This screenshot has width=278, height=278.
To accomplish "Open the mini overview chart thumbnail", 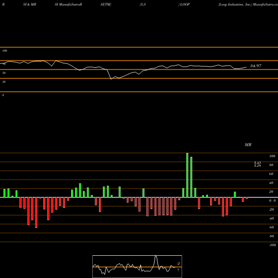I will (137, 266).
